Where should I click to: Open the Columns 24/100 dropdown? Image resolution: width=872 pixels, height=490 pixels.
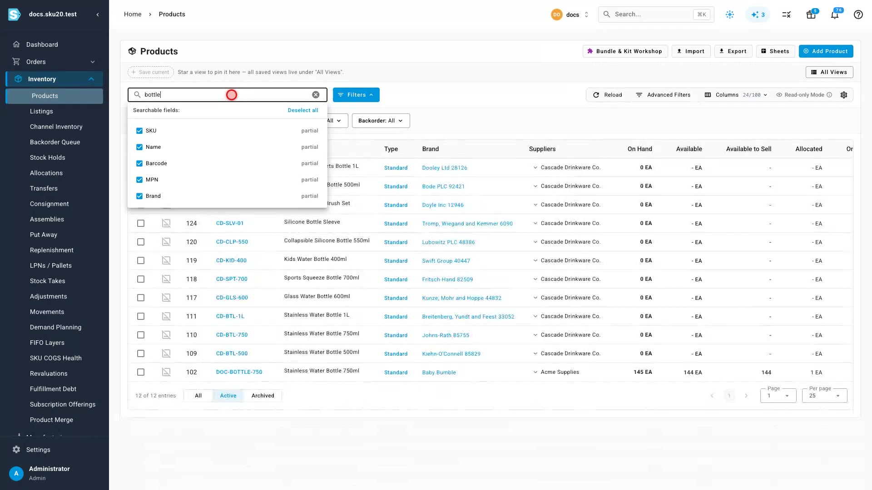click(736, 95)
